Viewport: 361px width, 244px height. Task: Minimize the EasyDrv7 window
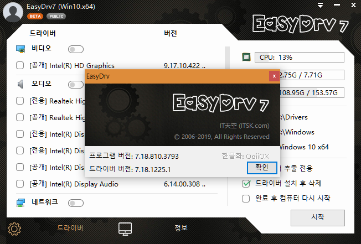pyautogui.click(x=337, y=5)
